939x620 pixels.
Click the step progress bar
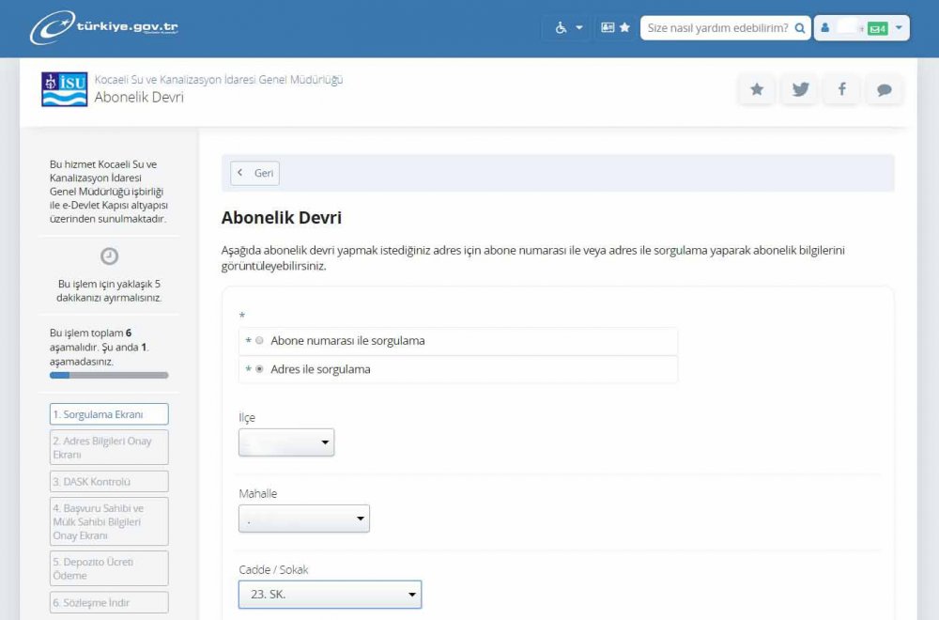click(x=109, y=375)
